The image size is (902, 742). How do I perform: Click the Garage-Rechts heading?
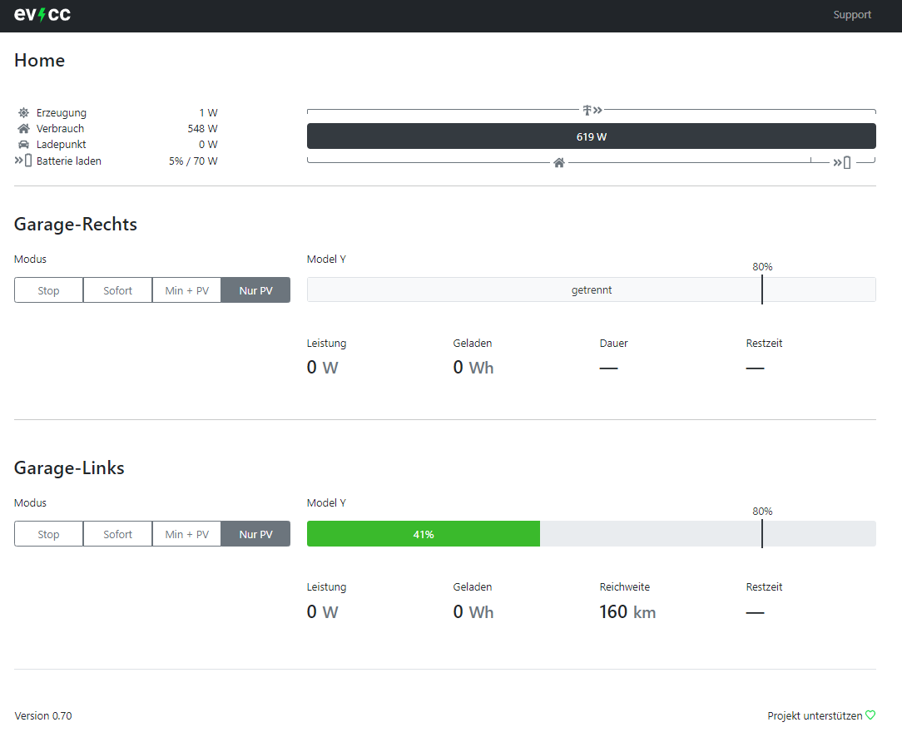pyautogui.click(x=76, y=225)
